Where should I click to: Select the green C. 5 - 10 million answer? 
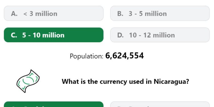point(54,35)
